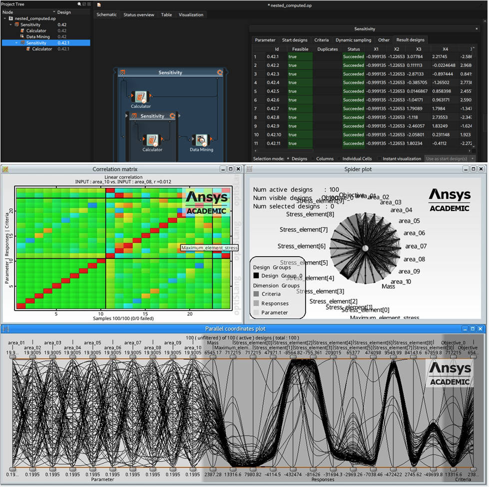Click the Correlation matrix window icon

[x=5, y=169]
